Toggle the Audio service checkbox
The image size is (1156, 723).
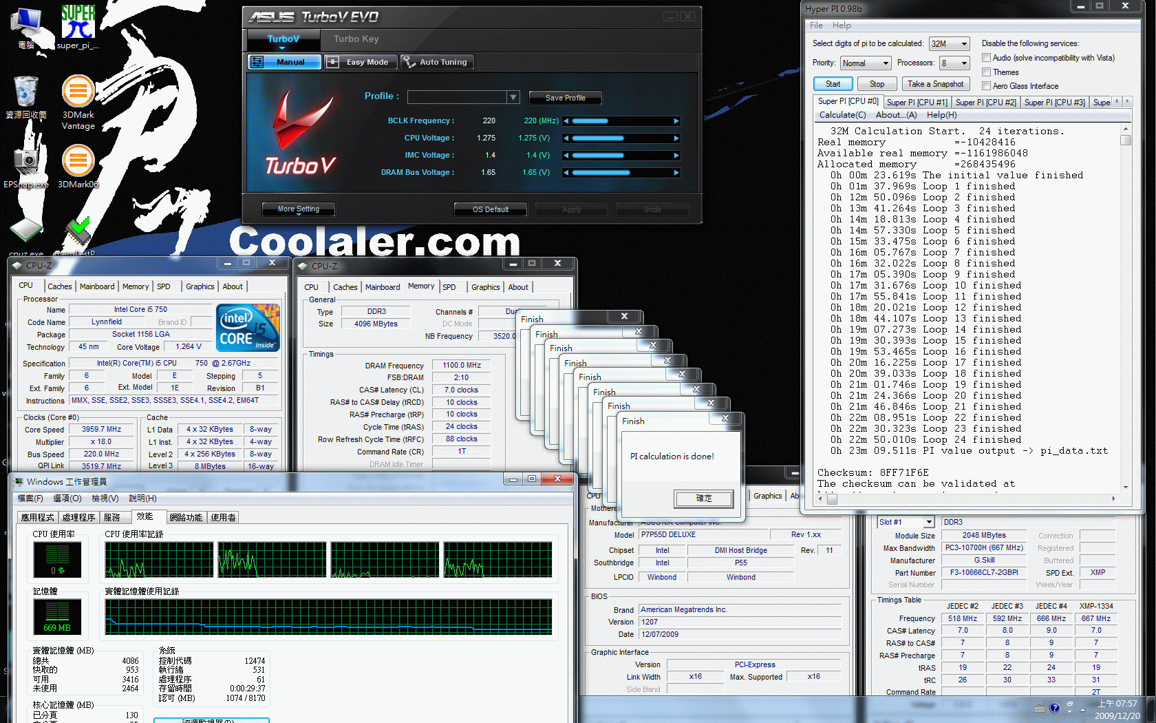986,58
